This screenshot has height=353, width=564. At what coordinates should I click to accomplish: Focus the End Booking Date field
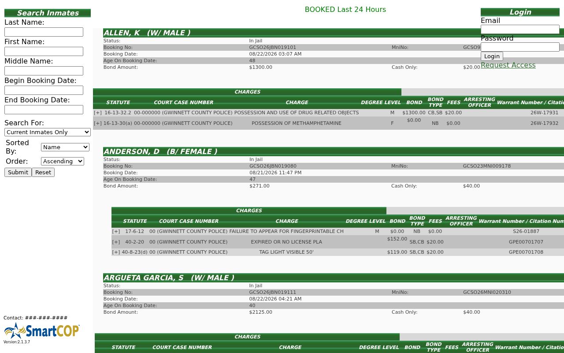[44, 109]
